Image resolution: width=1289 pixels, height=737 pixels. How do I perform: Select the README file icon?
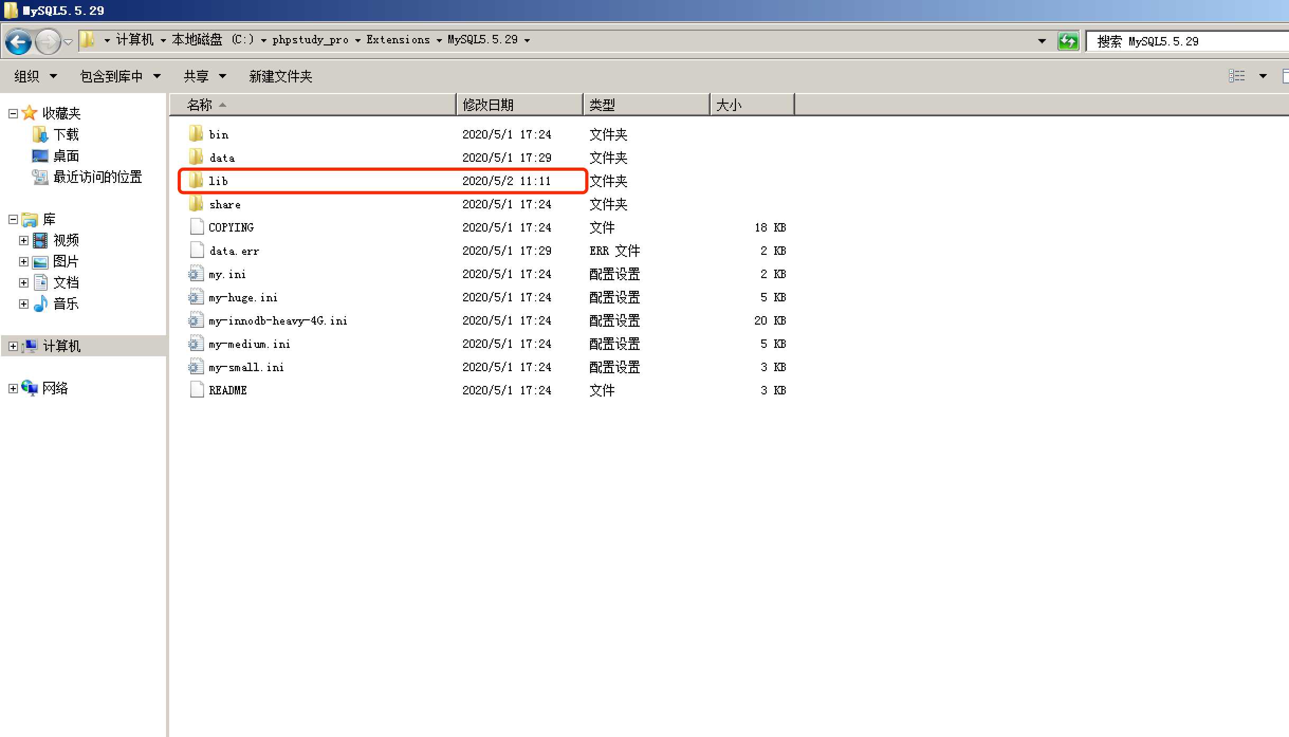click(197, 390)
